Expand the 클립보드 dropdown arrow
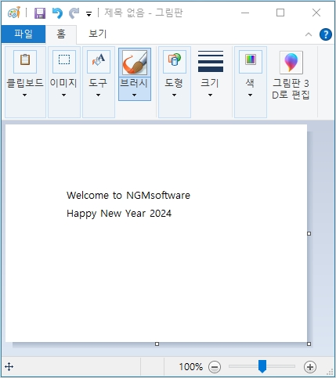The height and width of the screenshot is (378, 336). pyautogui.click(x=24, y=95)
